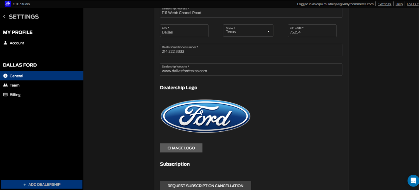Edit the Dealership Website field

tap(251, 69)
